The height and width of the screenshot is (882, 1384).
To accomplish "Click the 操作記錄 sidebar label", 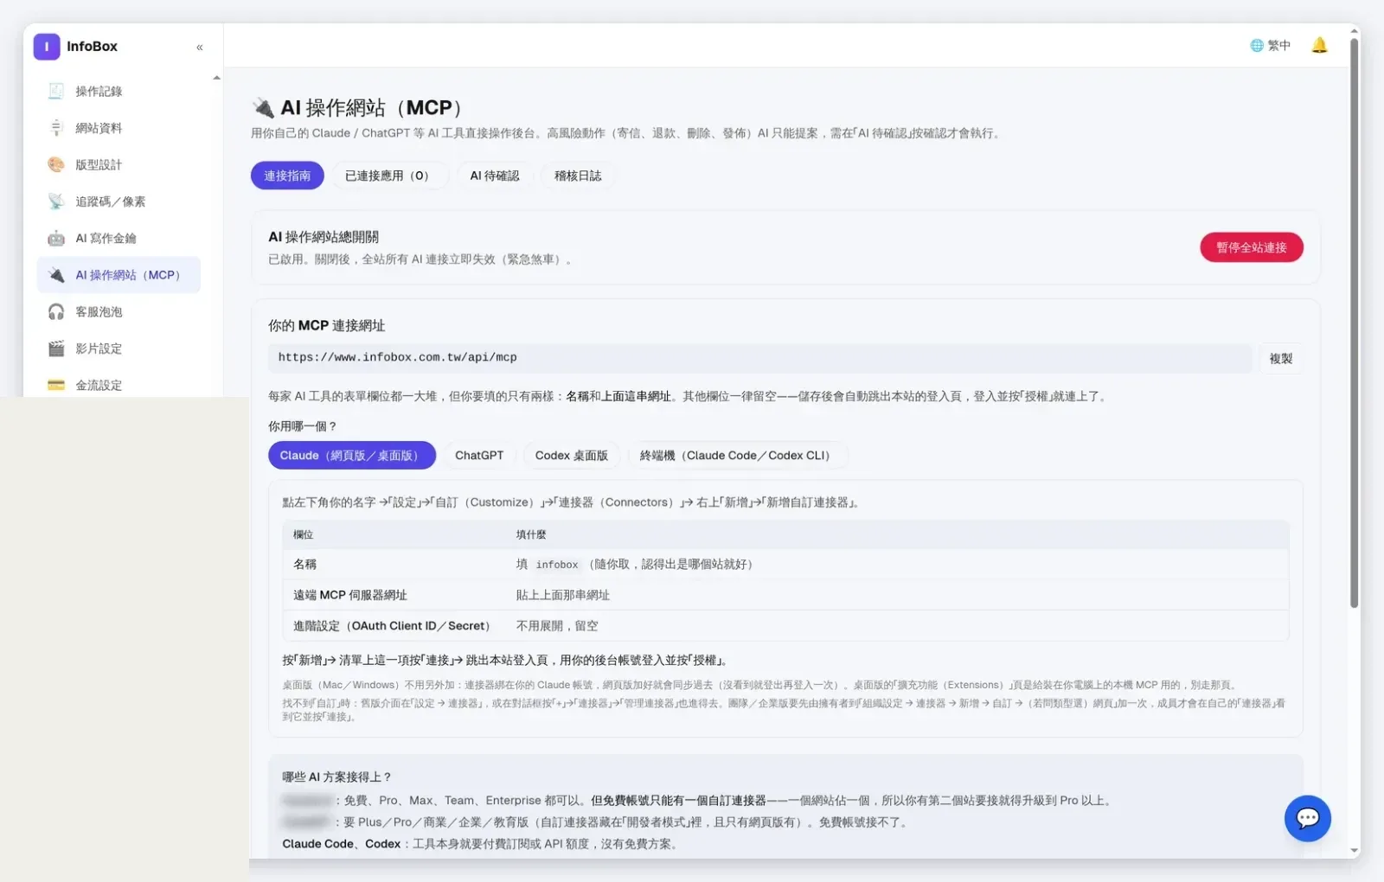I will click(x=99, y=91).
